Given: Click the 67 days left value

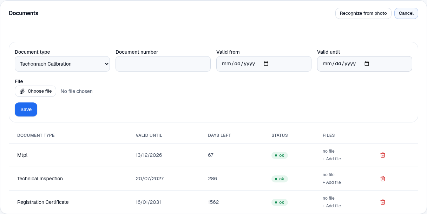Looking at the screenshot, I should 211,155.
